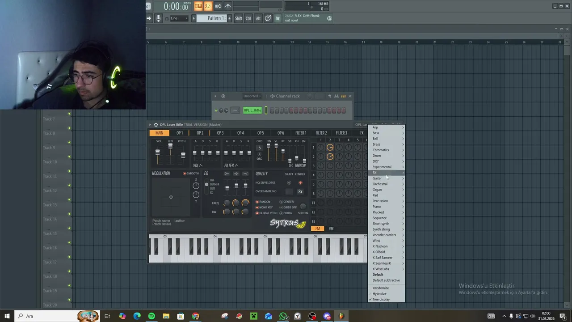Expand the Drum preset submenu
The image size is (572, 322).
(x=387, y=156)
